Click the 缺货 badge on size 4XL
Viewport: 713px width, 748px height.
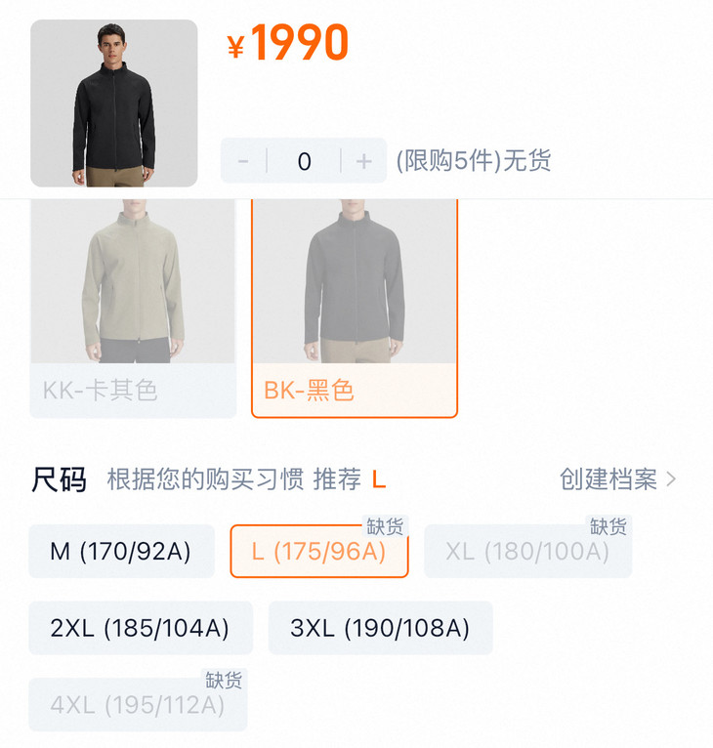click(x=224, y=680)
